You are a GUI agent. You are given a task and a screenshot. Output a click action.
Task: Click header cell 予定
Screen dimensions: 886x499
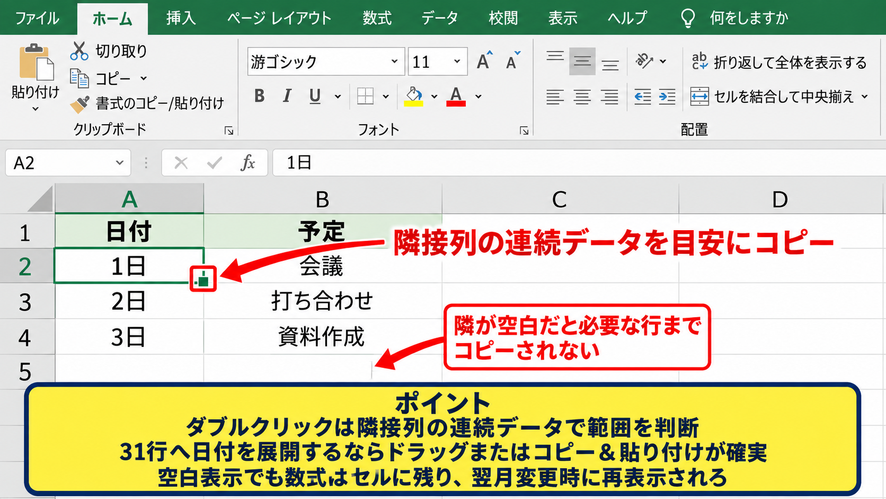[x=323, y=231]
